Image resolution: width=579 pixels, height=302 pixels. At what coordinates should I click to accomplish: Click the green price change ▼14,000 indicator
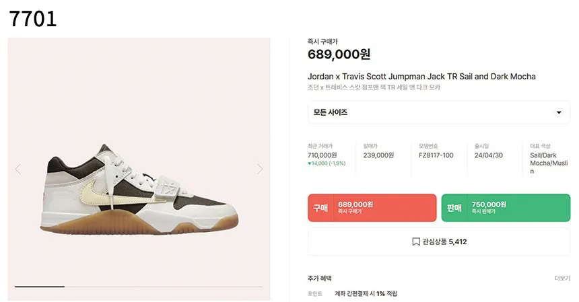point(326,163)
